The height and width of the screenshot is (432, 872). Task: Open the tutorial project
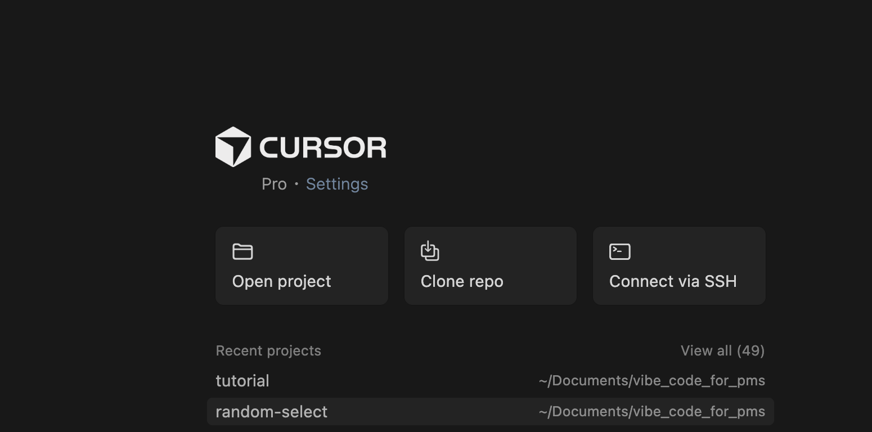(x=242, y=380)
